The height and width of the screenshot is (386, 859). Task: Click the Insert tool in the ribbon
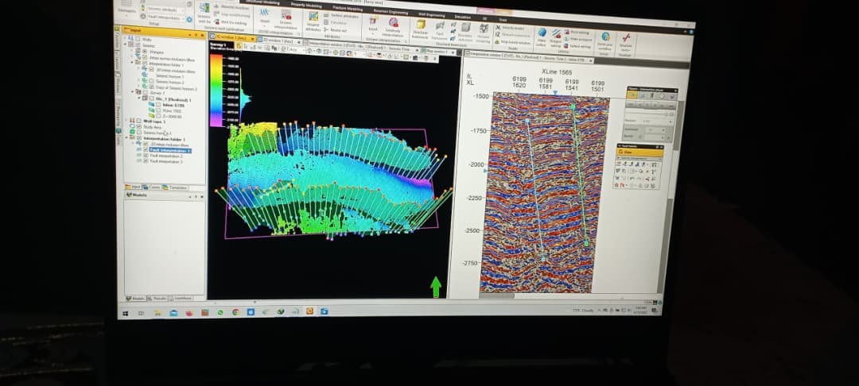tap(373, 23)
